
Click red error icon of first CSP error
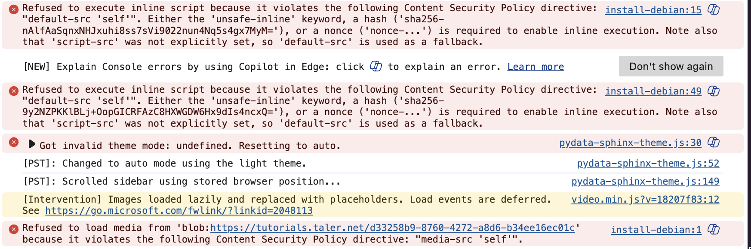14,9
